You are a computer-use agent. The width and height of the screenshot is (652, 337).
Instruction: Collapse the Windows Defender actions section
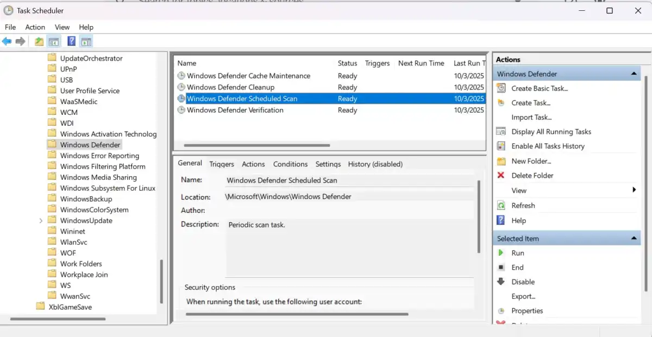634,74
